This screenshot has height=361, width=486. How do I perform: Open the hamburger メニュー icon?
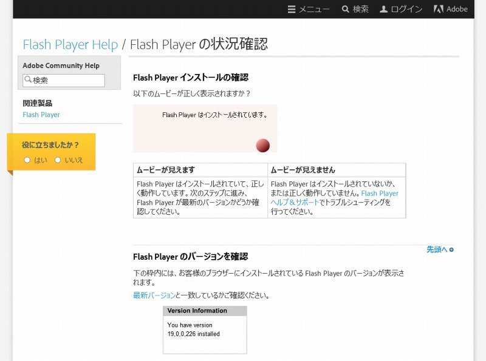pos(292,9)
